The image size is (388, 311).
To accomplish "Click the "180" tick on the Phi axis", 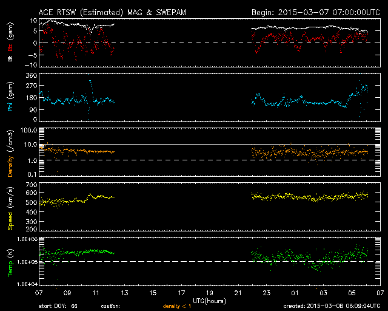I will (x=32, y=97).
